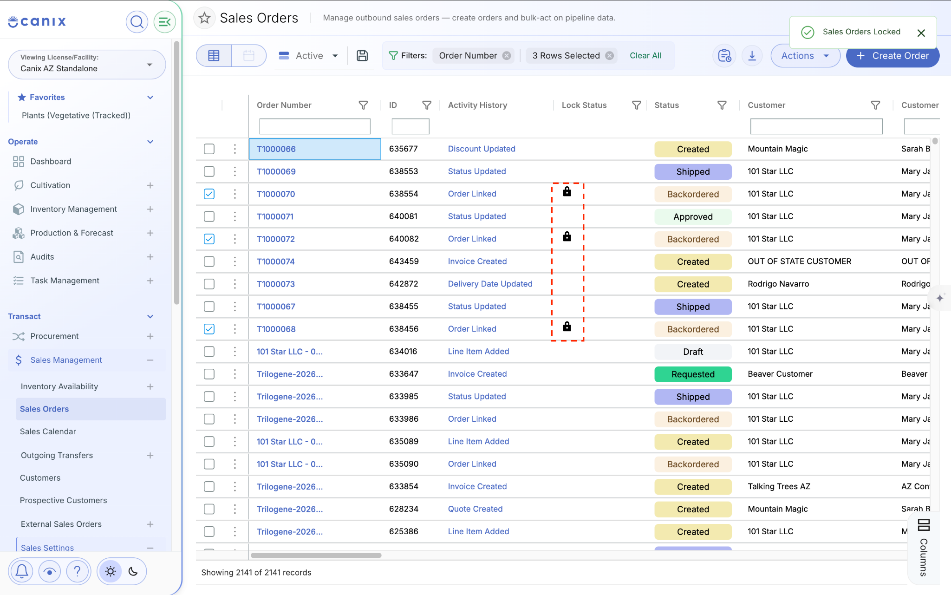Click the Create Order button
This screenshot has height=595, width=951.
[x=892, y=56]
